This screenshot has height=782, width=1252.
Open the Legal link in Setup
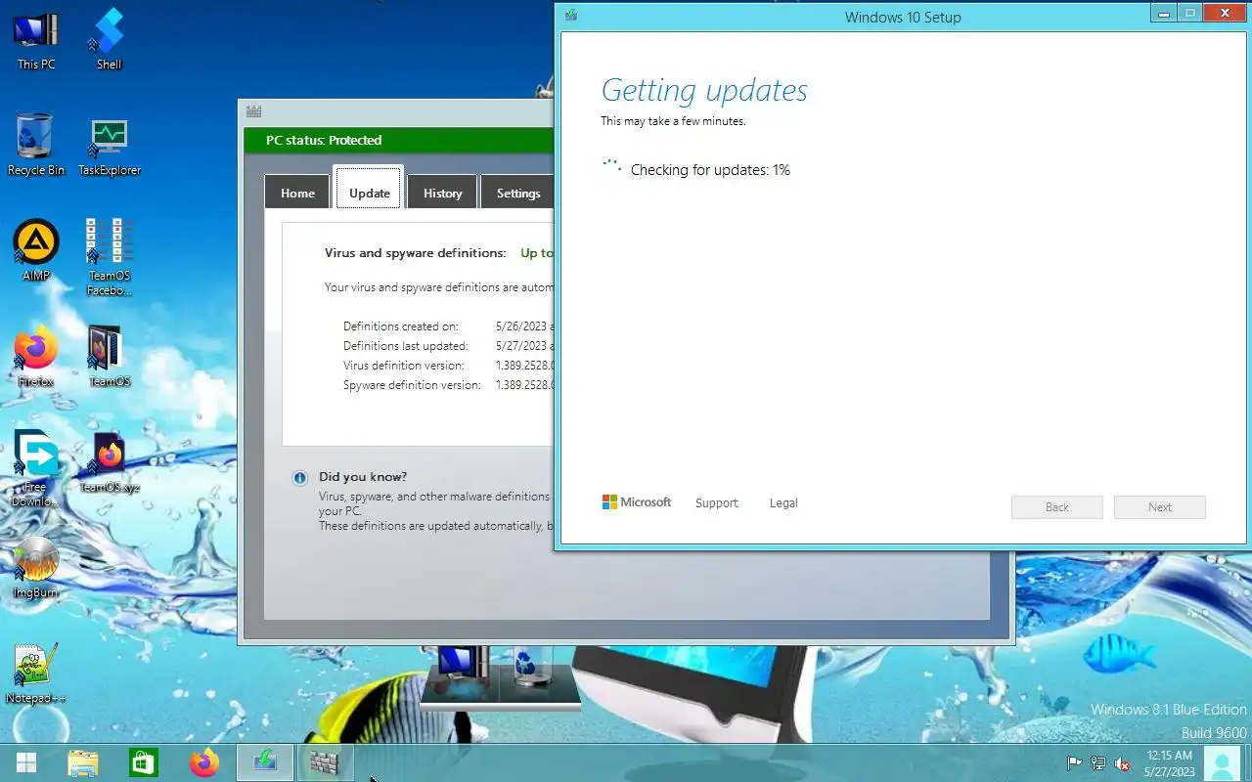[783, 502]
